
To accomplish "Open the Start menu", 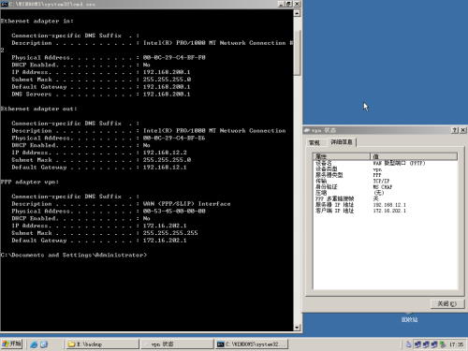I will coord(11,344).
